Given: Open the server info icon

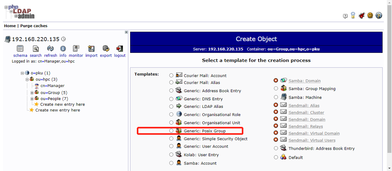Looking at the screenshot, I should point(63,49).
